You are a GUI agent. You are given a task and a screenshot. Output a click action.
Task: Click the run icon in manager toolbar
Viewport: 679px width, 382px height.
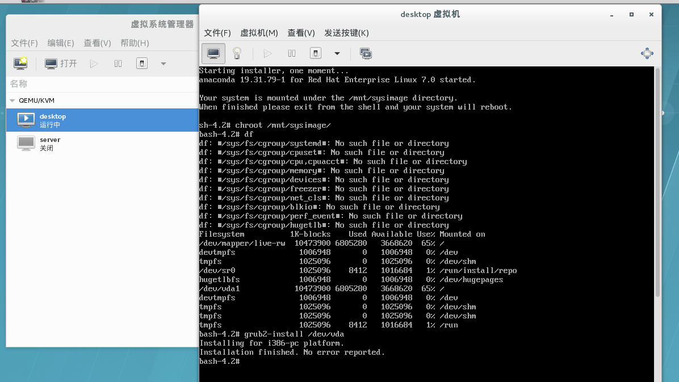click(94, 64)
